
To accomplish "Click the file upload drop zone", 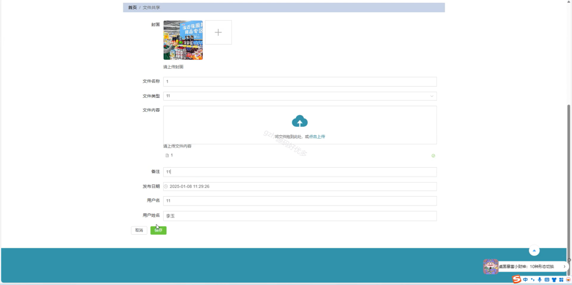I will 300,125.
